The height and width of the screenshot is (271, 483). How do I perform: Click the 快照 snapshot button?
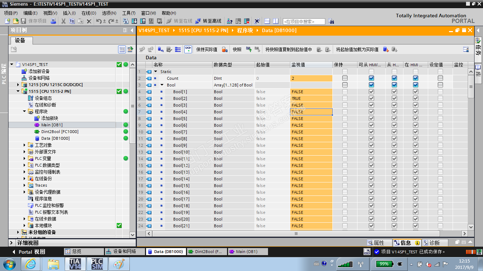point(237,49)
